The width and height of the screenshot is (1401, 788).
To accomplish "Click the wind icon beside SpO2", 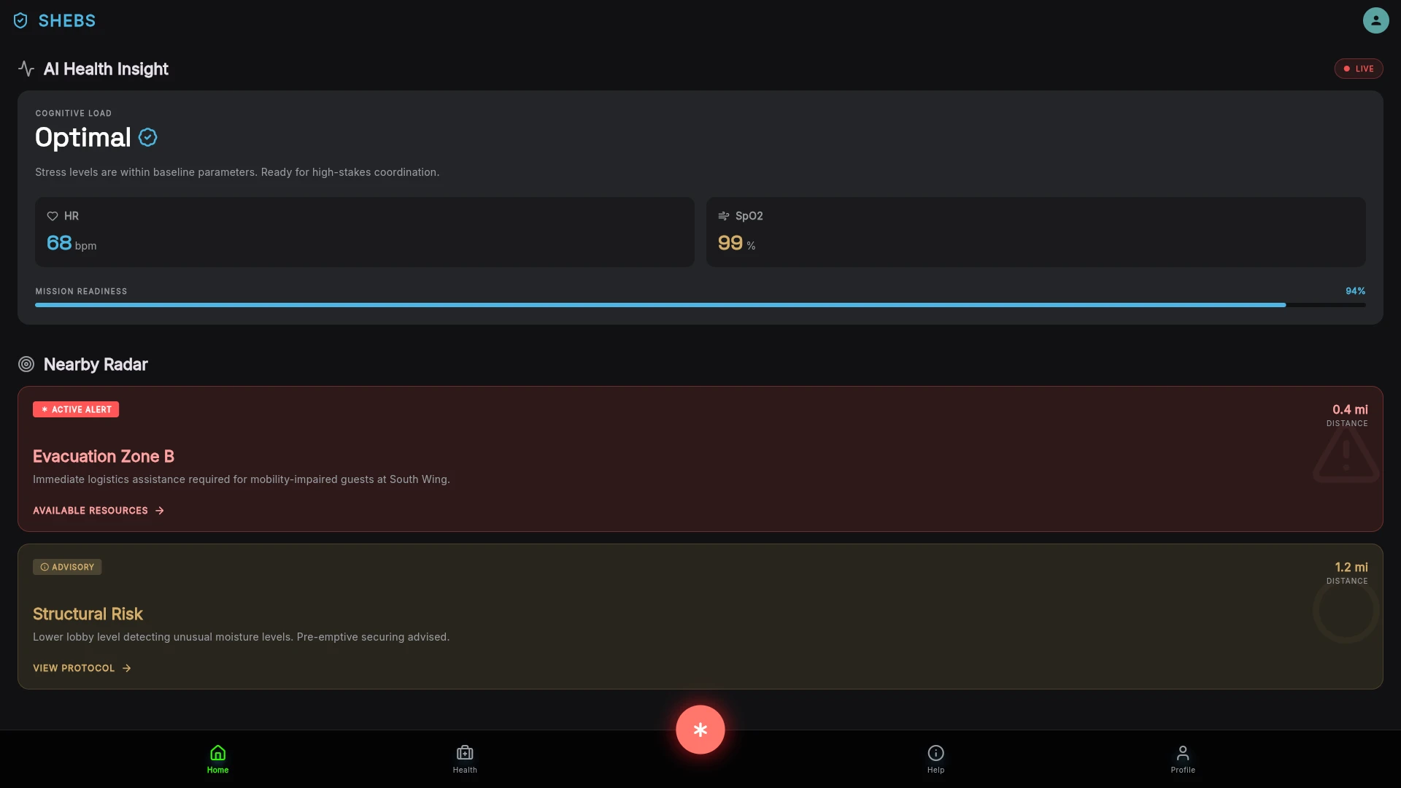I will click(724, 216).
